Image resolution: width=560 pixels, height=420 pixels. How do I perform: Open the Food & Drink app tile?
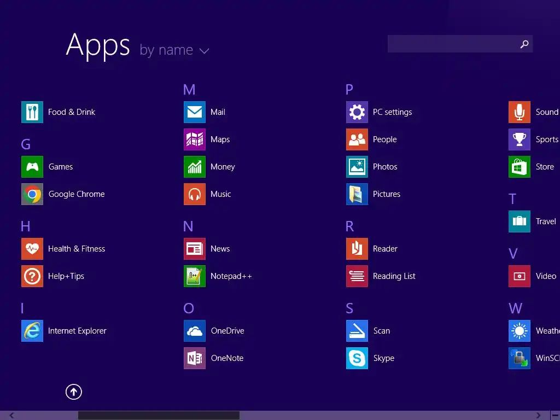click(x=32, y=112)
